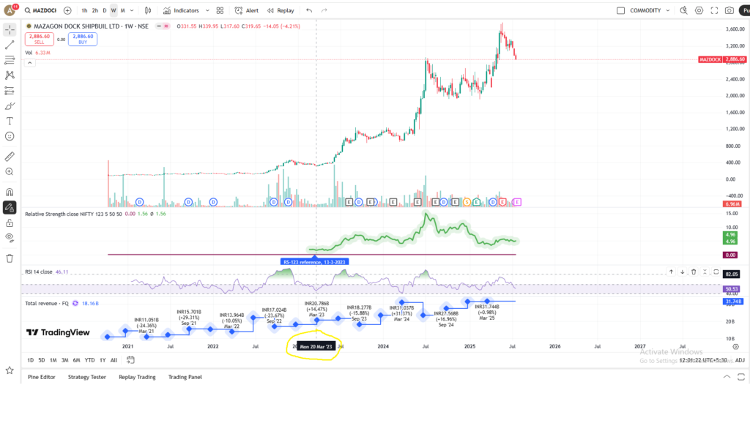Set range to 1D
This screenshot has width=750, height=445.
pos(31,360)
